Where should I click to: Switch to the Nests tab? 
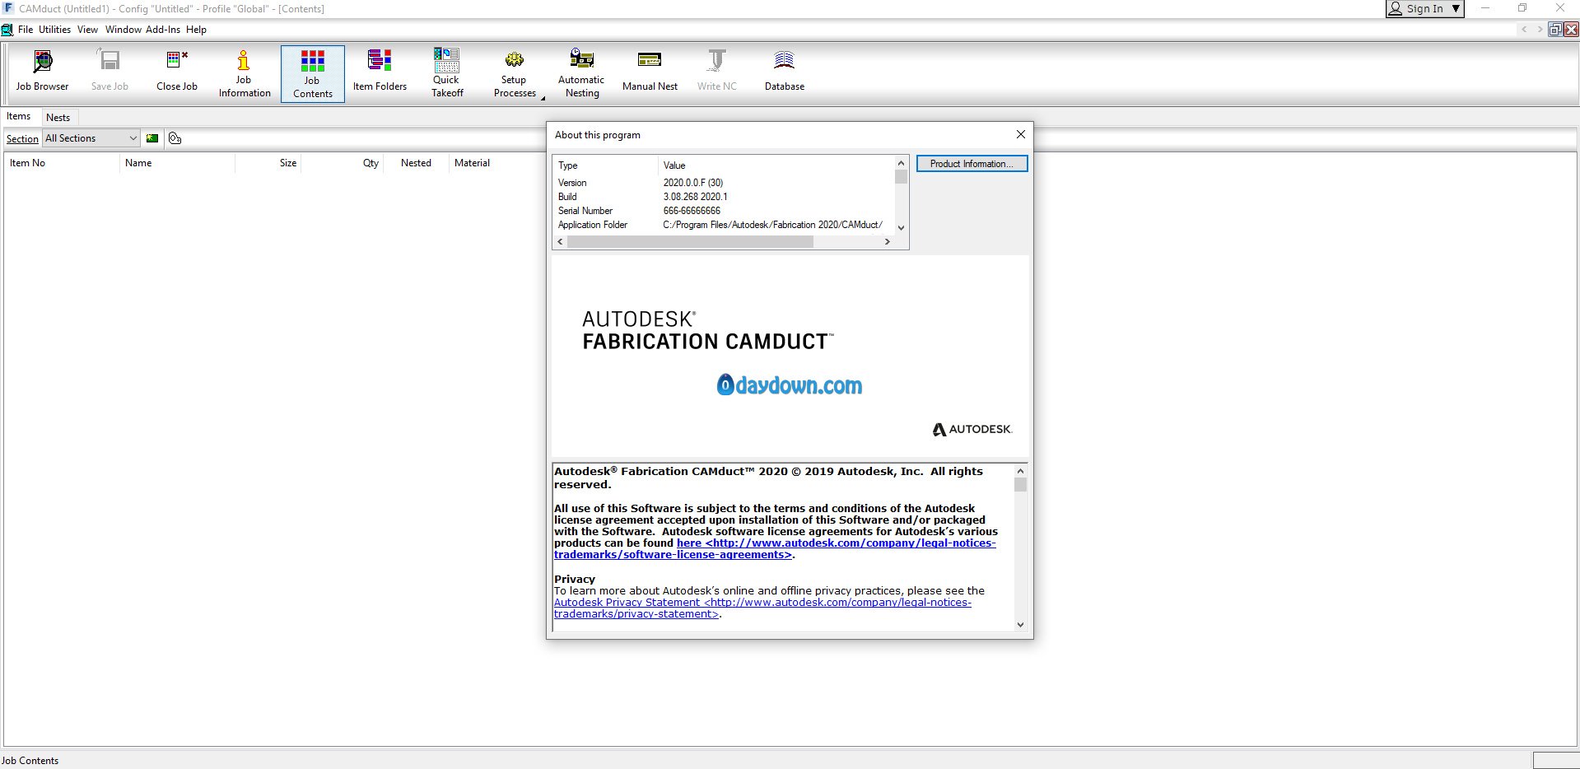coord(58,117)
